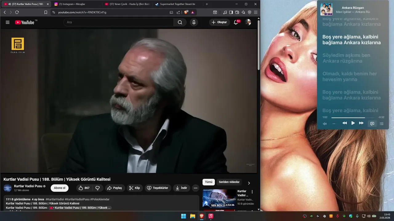Click the browser address bar URL

tap(82, 12)
